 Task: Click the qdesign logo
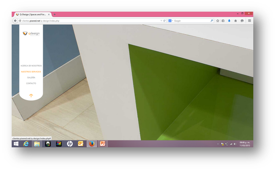click(31, 34)
